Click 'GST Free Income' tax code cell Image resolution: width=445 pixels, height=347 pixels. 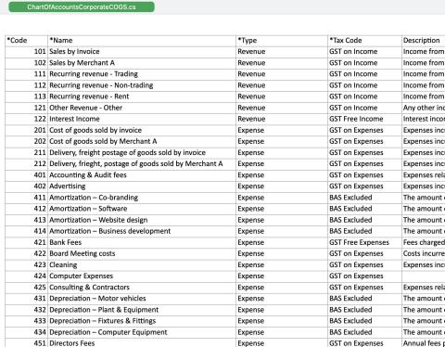tap(364, 119)
